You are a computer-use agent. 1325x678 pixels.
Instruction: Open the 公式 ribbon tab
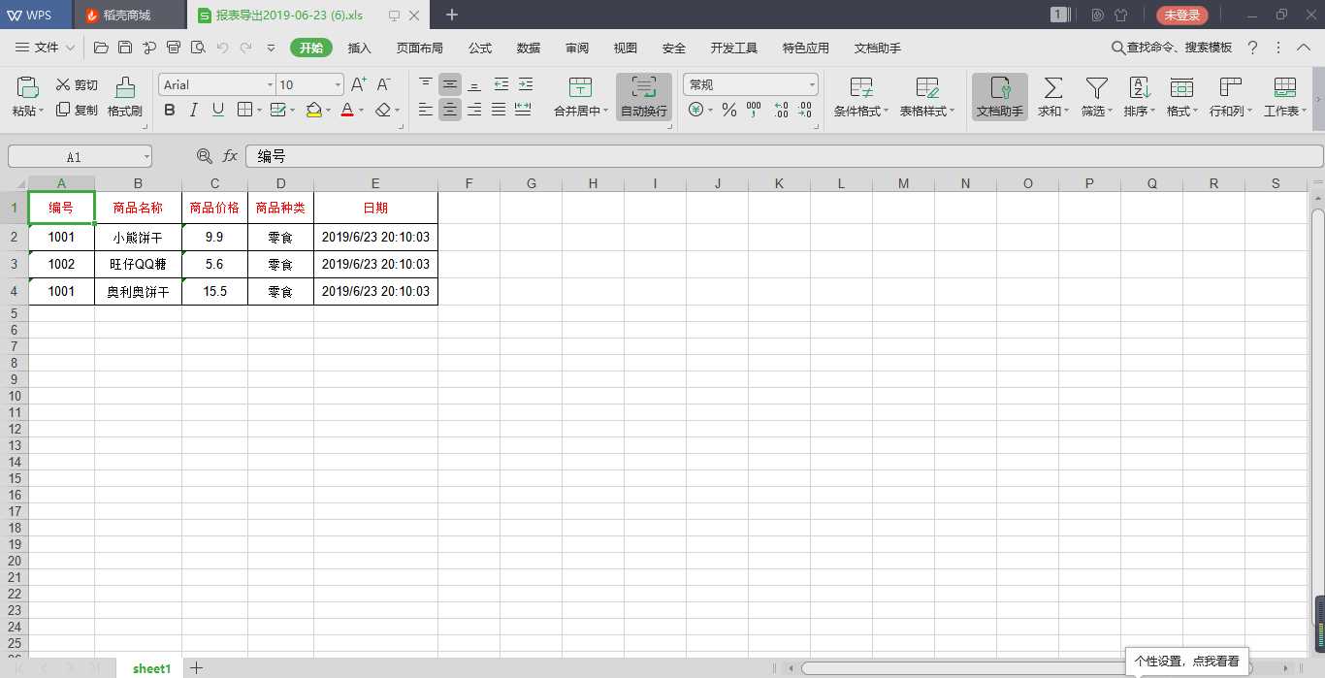(x=480, y=48)
